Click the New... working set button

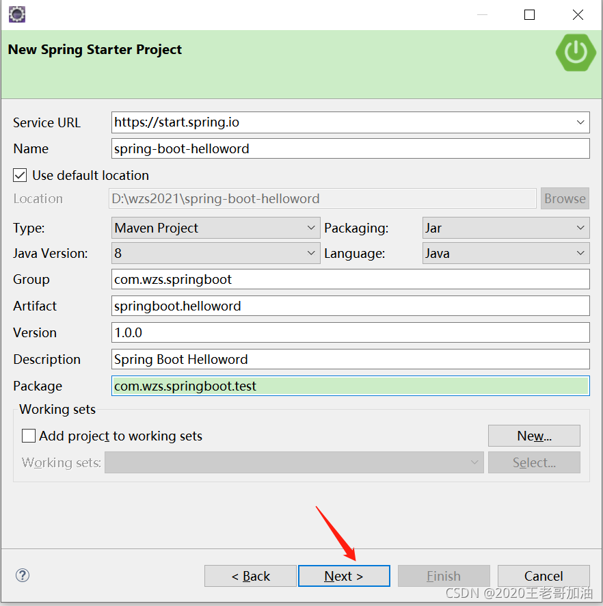click(534, 436)
